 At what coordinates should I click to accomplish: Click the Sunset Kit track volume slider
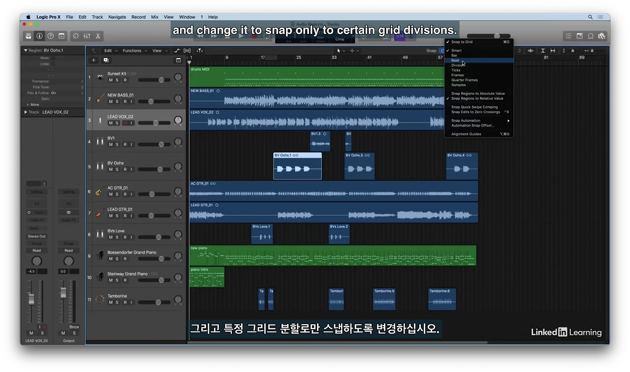tap(155, 80)
